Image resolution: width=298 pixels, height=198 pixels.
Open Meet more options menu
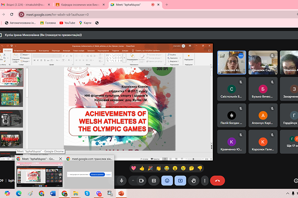point(204,180)
